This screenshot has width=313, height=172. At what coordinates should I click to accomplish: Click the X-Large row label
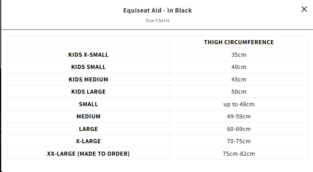(x=88, y=141)
